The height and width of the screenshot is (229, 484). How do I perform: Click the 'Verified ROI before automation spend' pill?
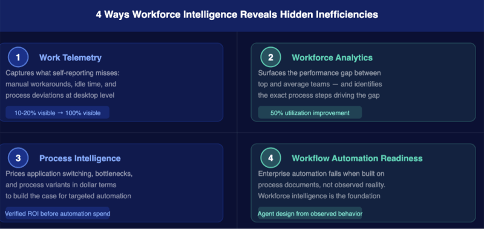click(57, 213)
